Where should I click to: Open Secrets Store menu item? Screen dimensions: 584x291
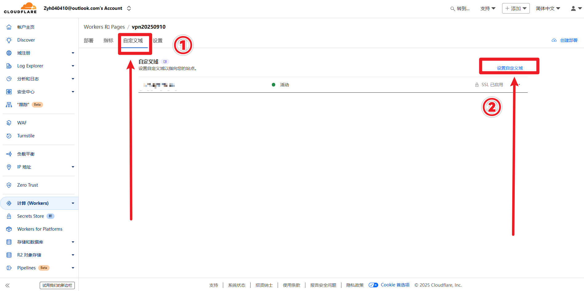[30, 216]
